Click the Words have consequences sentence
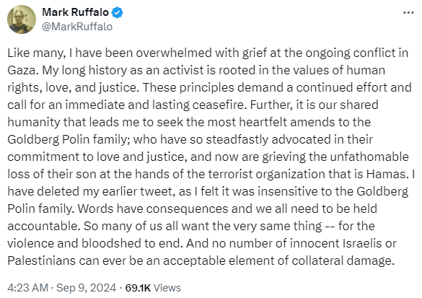The image size is (422, 298). point(153,209)
